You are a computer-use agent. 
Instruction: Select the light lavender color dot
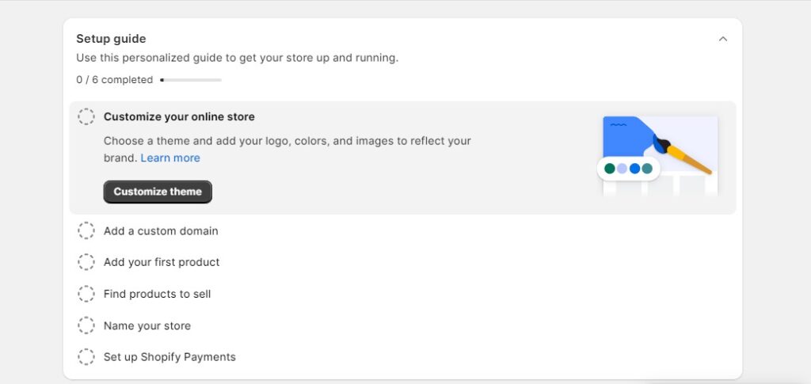pos(623,169)
